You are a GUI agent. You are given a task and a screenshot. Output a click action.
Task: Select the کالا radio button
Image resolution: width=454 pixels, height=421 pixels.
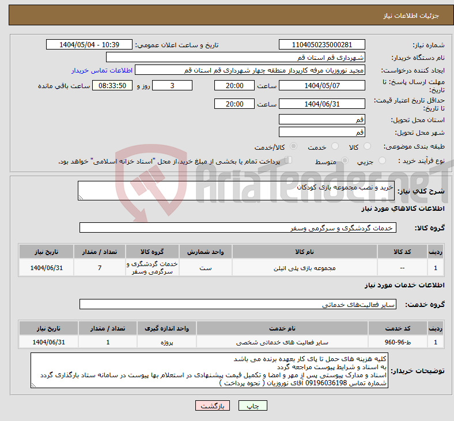[x=367, y=146]
